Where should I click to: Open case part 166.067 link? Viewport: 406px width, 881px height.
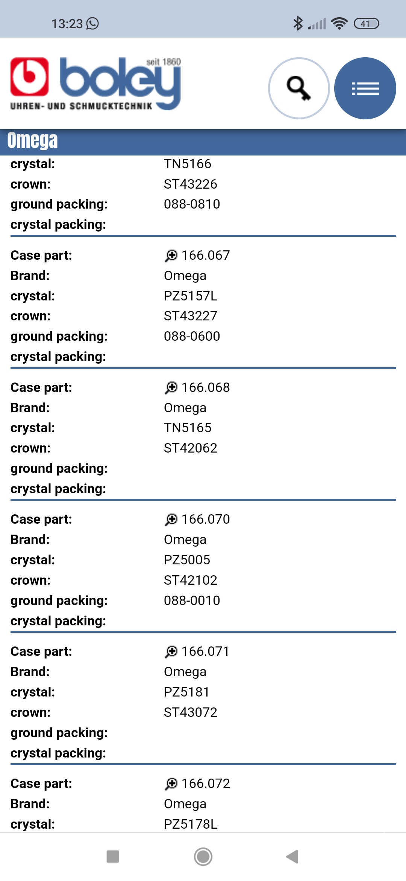pos(206,256)
